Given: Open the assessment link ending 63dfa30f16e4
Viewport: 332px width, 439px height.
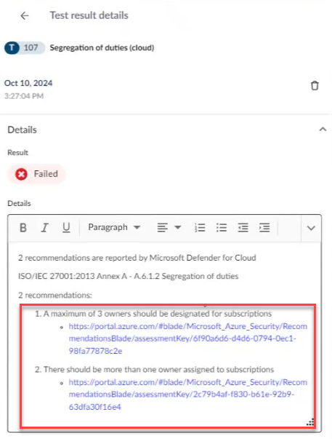Looking at the screenshot, I should [188, 395].
